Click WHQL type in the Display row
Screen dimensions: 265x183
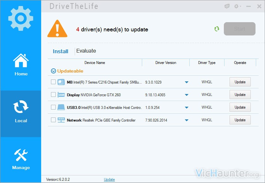pyautogui.click(x=207, y=95)
